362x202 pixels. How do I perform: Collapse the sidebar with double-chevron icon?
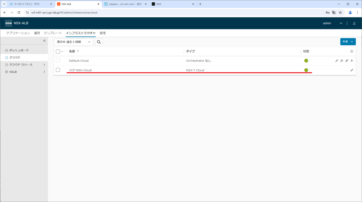pyautogui.click(x=44, y=41)
